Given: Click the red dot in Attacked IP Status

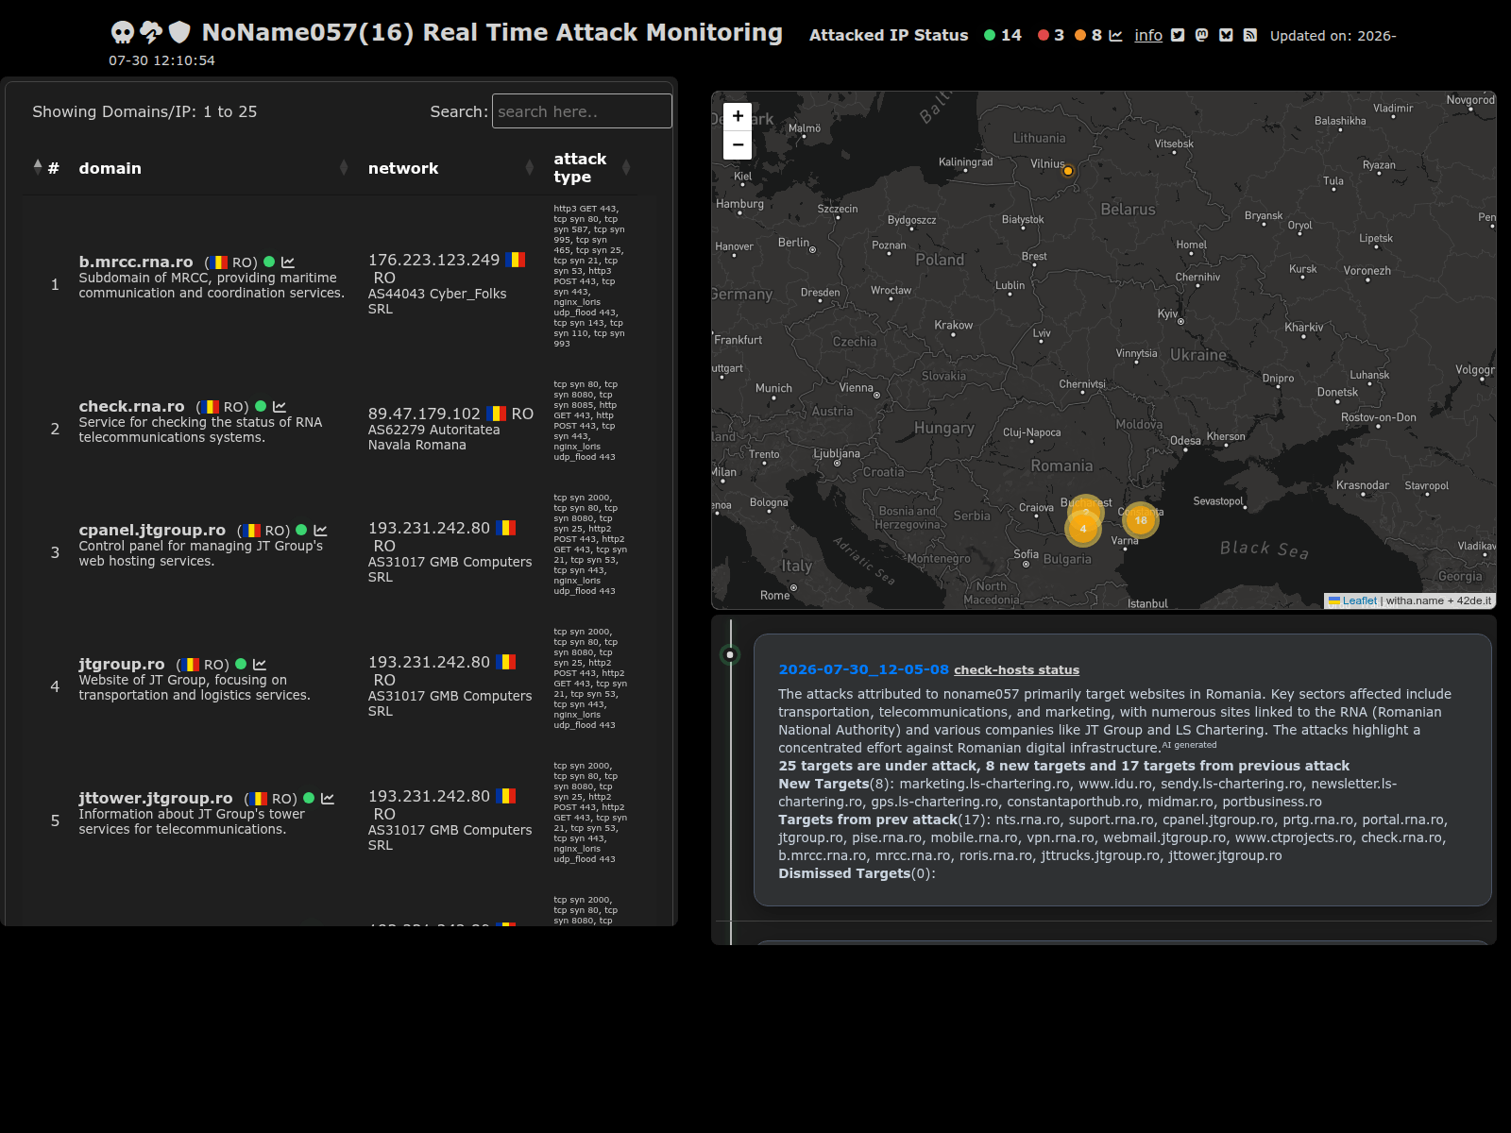Looking at the screenshot, I should pos(1044,36).
